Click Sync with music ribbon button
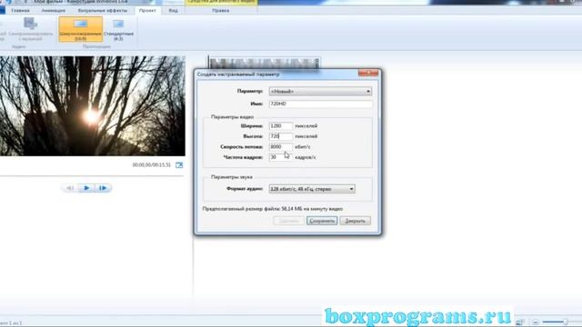 click(x=30, y=29)
